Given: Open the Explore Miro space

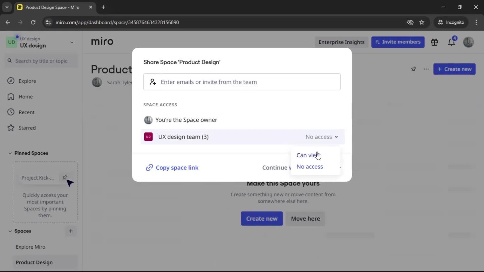Looking at the screenshot, I should pos(31,247).
